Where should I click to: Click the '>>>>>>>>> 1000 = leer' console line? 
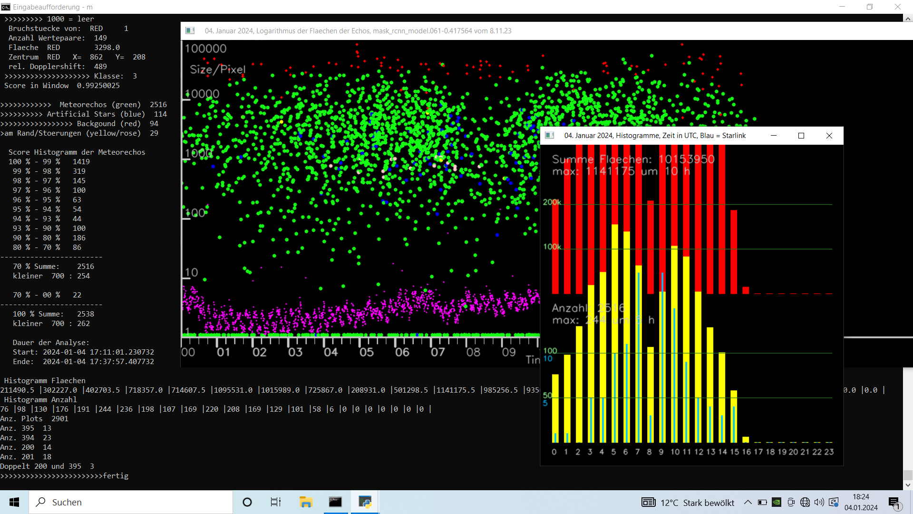tap(49, 19)
